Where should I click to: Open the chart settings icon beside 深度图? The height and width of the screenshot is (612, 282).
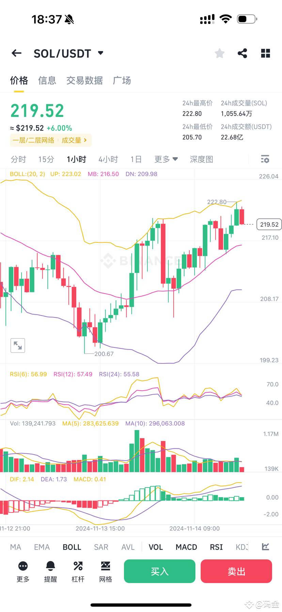tap(265, 159)
